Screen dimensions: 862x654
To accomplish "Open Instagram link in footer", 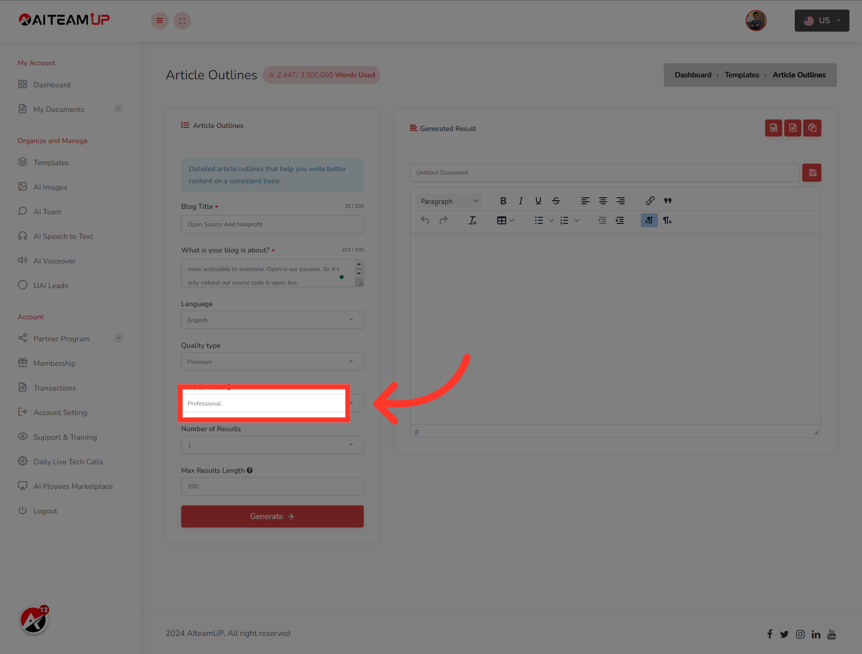I will pos(800,634).
